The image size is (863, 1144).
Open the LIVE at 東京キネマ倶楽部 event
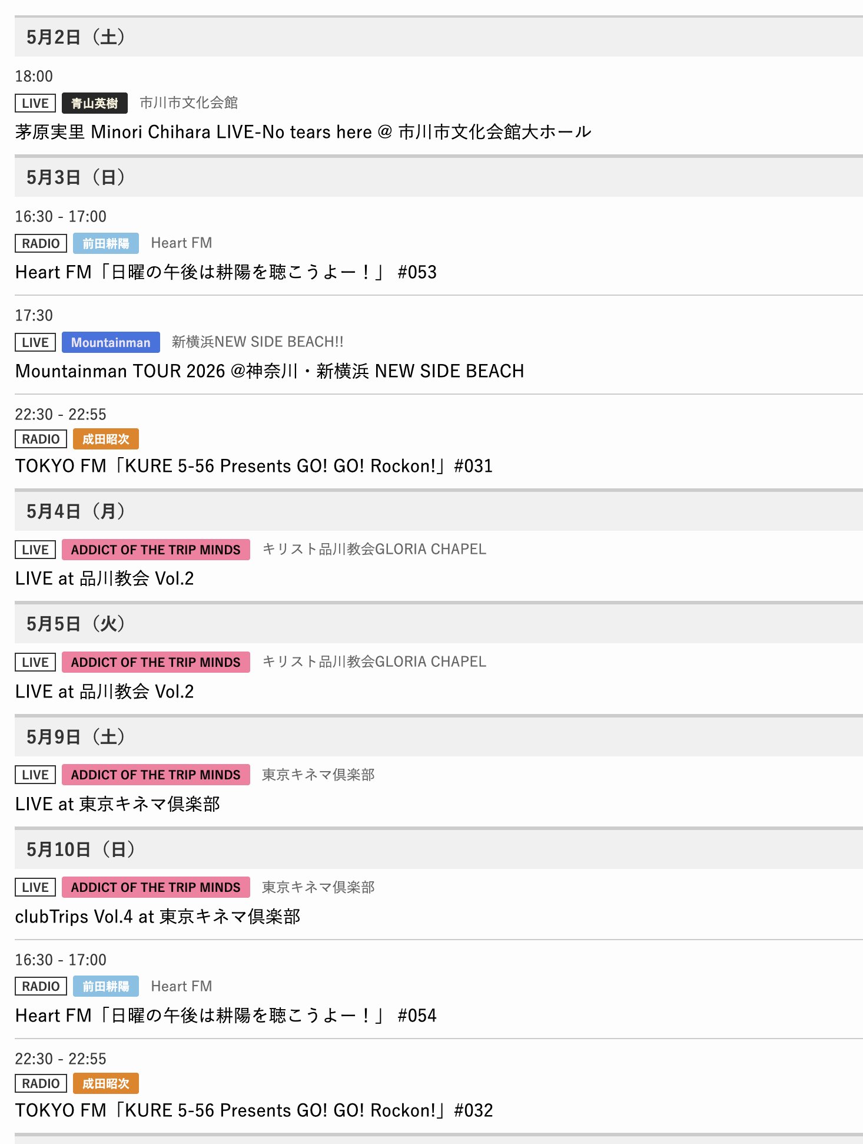pos(117,804)
